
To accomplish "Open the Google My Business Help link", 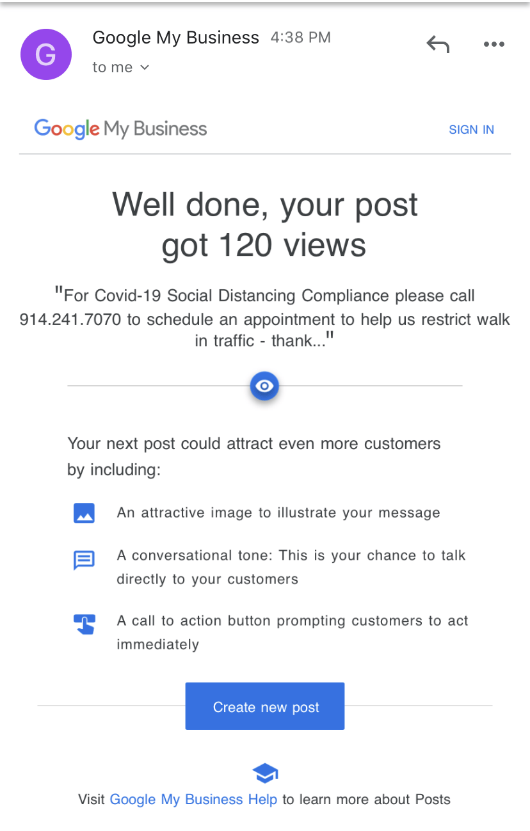I will (x=193, y=800).
